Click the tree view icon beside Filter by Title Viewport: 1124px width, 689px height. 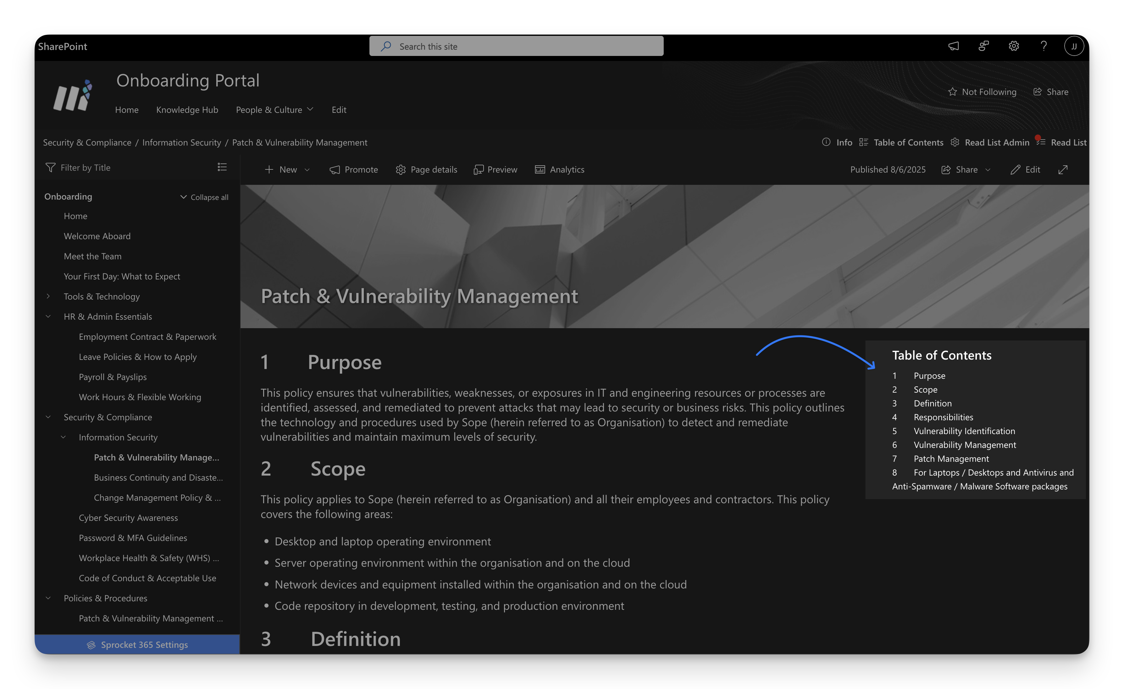(x=222, y=167)
